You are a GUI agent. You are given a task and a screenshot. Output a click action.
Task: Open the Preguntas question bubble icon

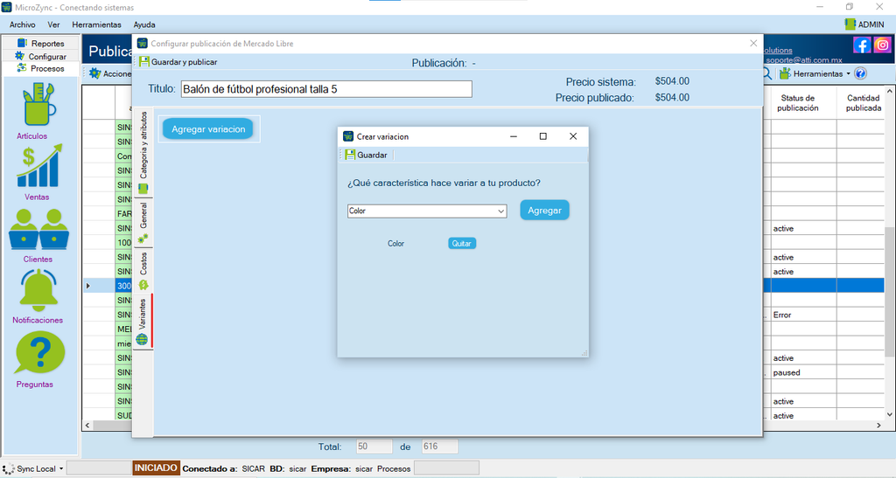(x=40, y=354)
